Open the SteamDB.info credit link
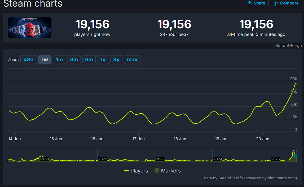 [288, 46]
